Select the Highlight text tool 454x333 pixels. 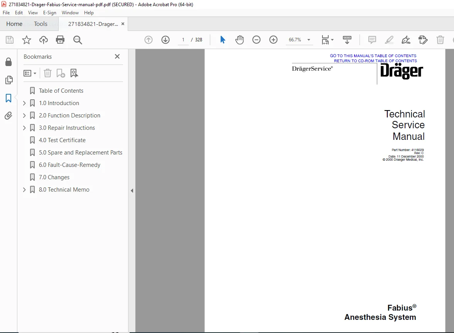coord(389,40)
